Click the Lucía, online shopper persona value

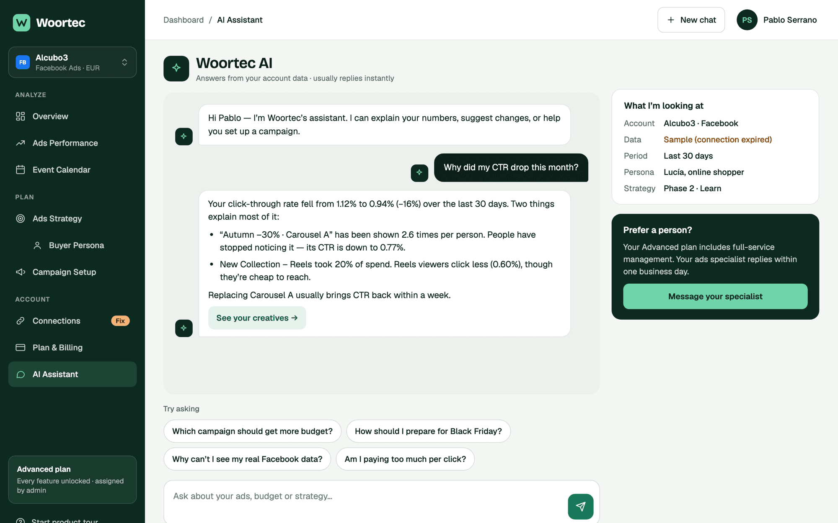click(x=704, y=172)
